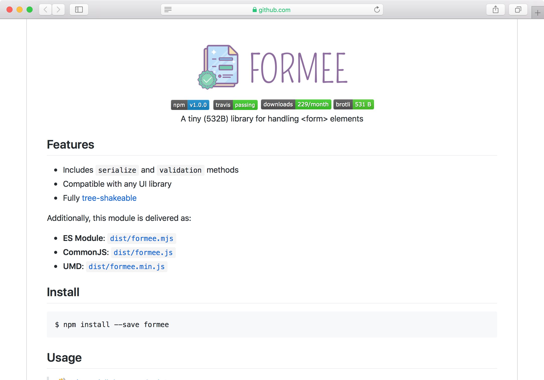Click the Install heading
Image resolution: width=544 pixels, height=380 pixels.
click(x=63, y=292)
